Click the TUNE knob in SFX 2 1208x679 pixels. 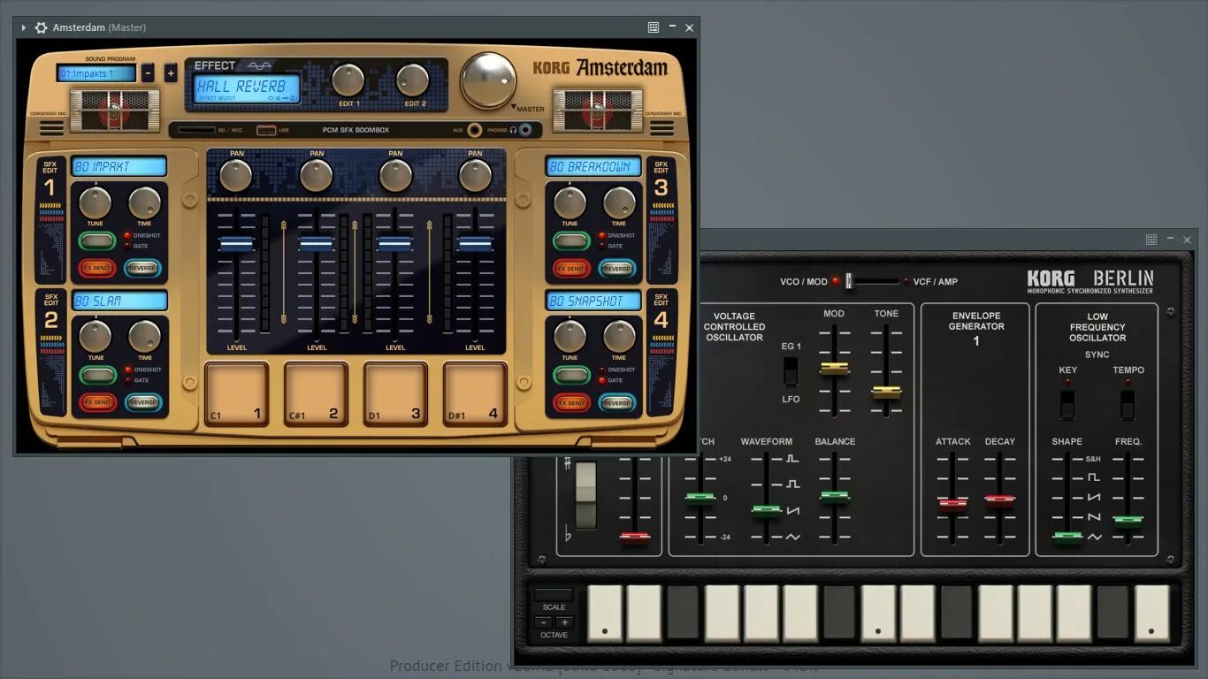pyautogui.click(x=95, y=336)
